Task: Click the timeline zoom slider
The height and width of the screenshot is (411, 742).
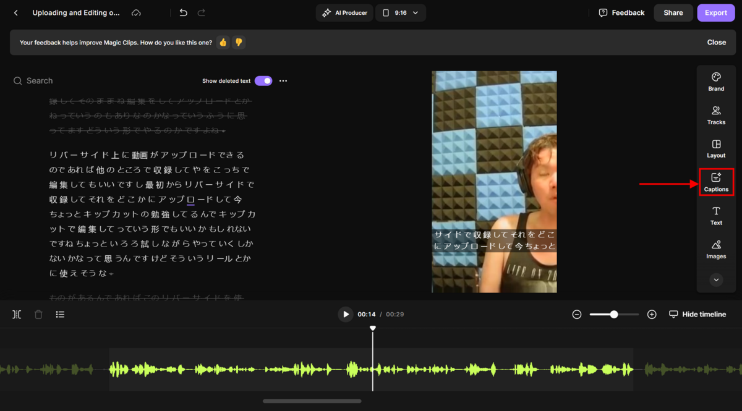Action: 614,315
